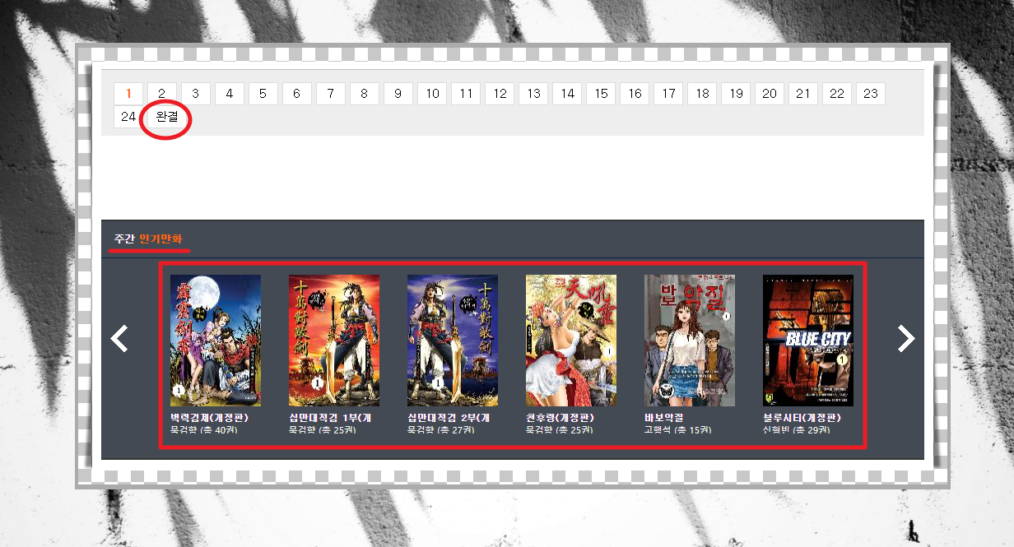This screenshot has height=547, width=1014.
Task: Go to volume 19
Action: [736, 94]
